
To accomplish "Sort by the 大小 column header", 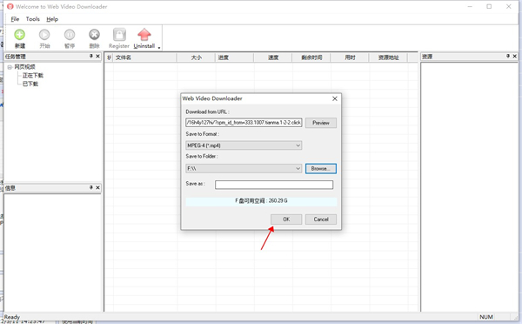I will [196, 57].
